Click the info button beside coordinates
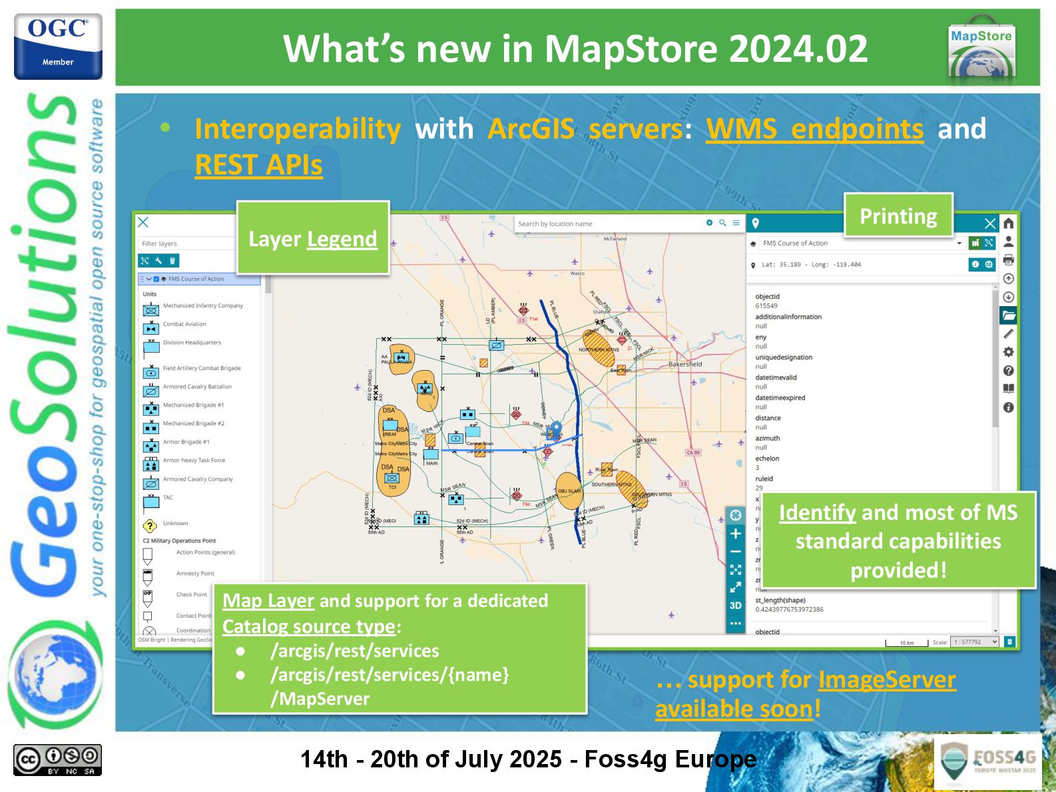Viewport: 1056px width, 792px height. coord(975,264)
